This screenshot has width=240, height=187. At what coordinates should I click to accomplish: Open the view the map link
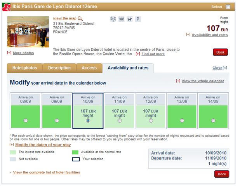64,18
